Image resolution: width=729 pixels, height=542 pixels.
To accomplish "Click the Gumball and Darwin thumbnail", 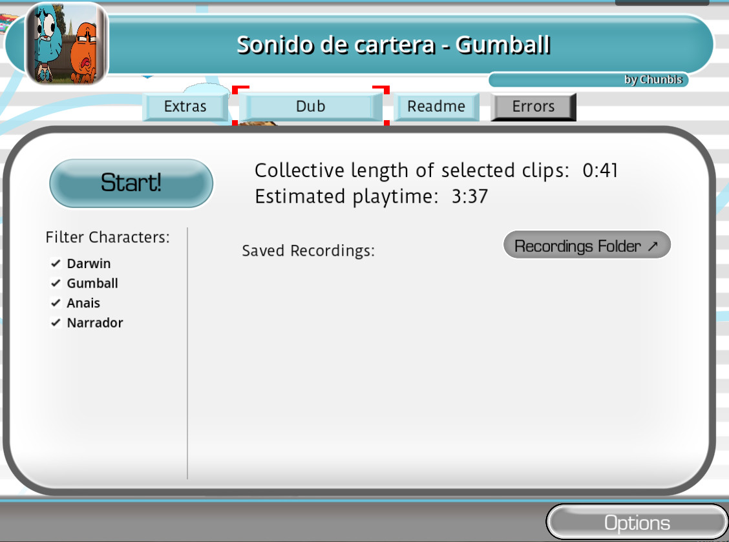I will [67, 44].
